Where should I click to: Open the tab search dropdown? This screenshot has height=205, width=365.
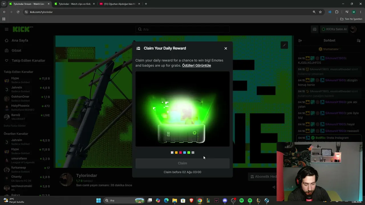coord(4,4)
